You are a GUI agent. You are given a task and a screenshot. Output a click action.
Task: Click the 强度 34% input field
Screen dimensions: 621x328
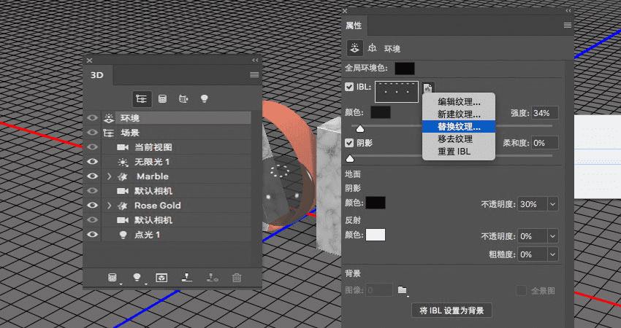pos(544,113)
